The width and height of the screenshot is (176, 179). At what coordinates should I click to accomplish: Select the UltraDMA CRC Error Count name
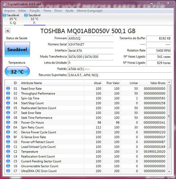pyautogui.click(x=39, y=171)
